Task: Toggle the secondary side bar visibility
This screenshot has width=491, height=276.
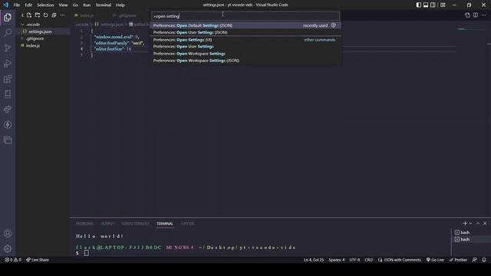Action: click(433, 5)
